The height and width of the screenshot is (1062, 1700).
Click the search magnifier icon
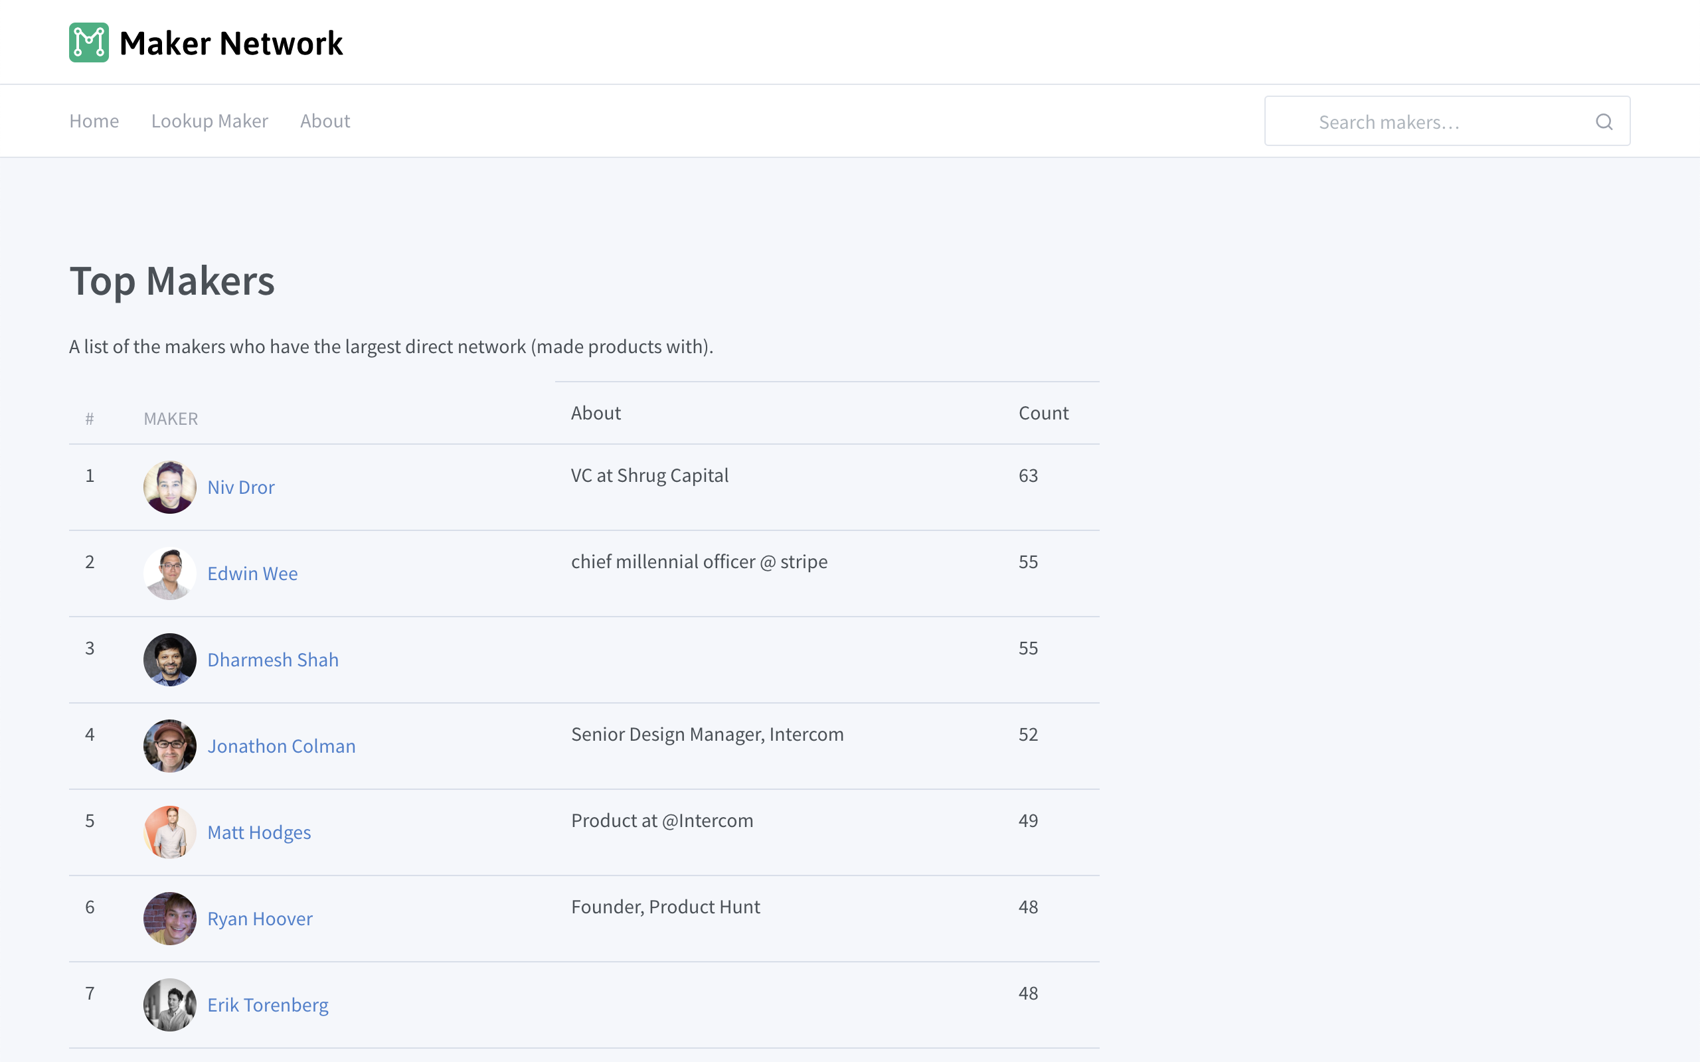click(x=1604, y=121)
